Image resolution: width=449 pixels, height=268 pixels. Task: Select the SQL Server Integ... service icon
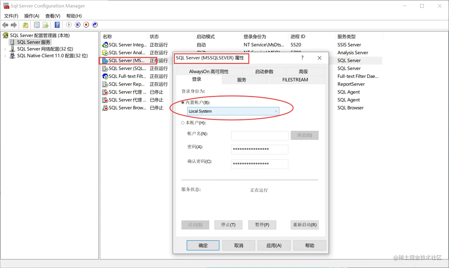point(105,45)
